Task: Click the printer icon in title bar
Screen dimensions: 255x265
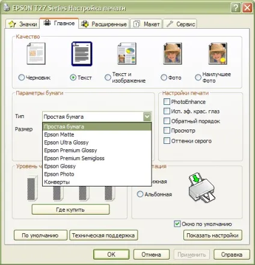Action: pos(7,8)
